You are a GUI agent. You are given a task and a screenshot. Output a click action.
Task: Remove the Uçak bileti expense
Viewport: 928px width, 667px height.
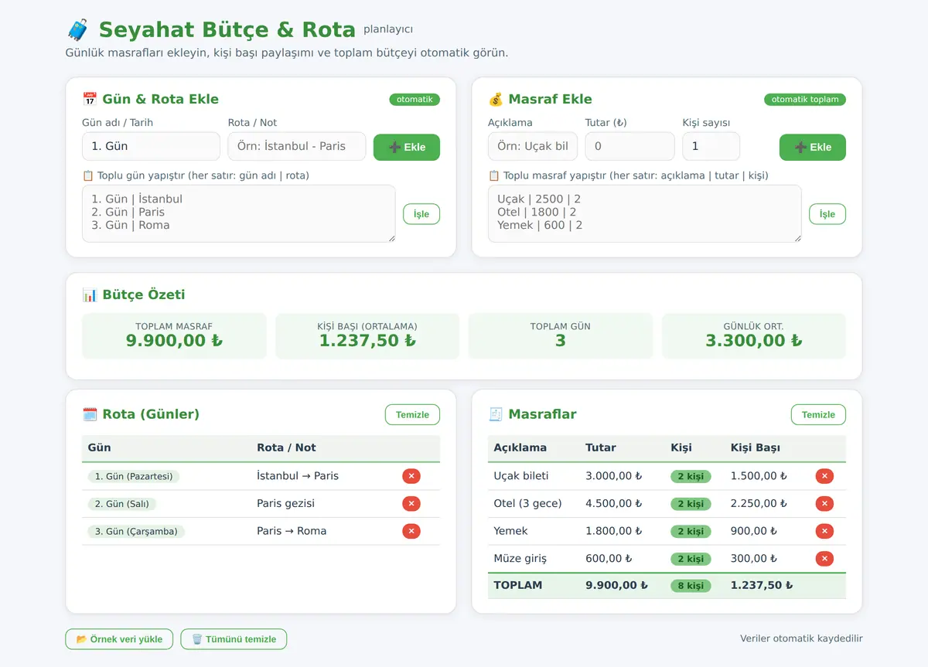[824, 476]
